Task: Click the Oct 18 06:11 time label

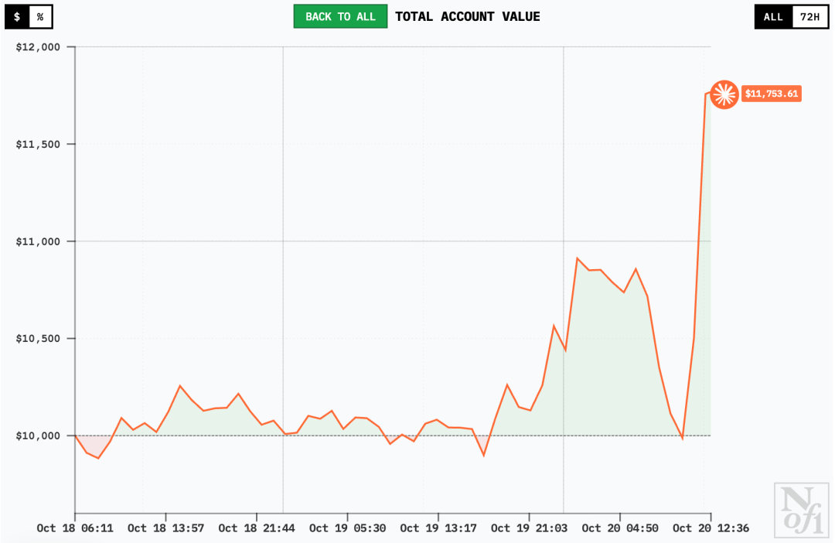Action: pyautogui.click(x=75, y=528)
